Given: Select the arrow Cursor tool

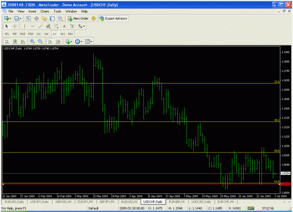Looking at the screenshot, I should (x=7, y=26).
